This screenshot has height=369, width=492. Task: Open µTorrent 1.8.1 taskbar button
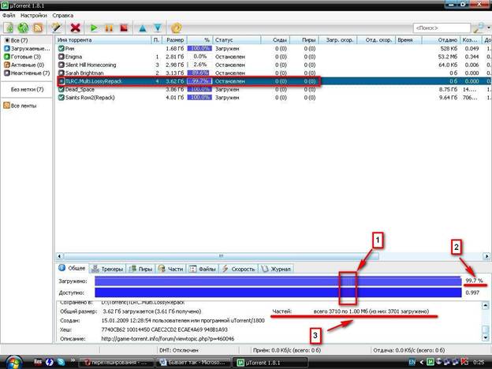point(270,363)
